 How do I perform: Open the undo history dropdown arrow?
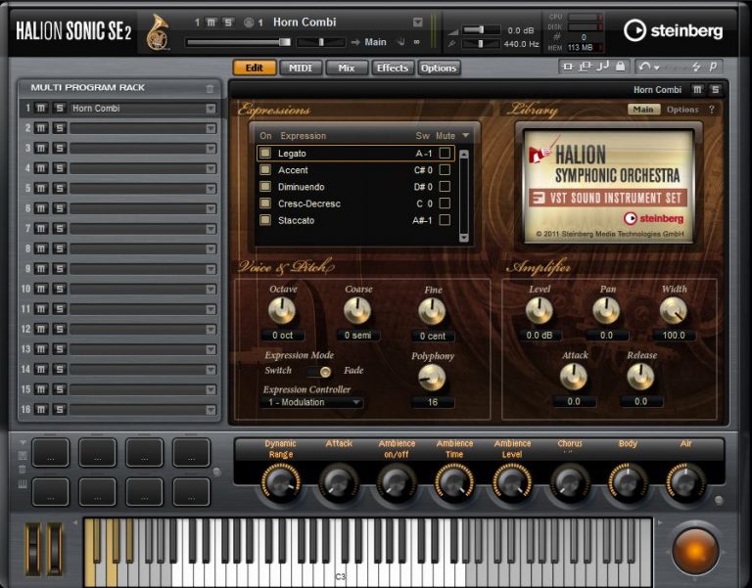(657, 68)
